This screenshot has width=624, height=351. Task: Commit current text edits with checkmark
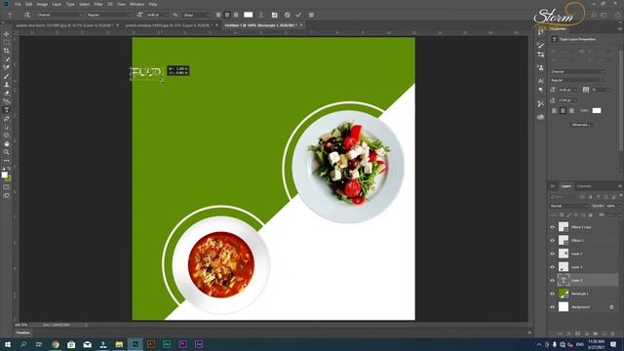[x=298, y=16]
